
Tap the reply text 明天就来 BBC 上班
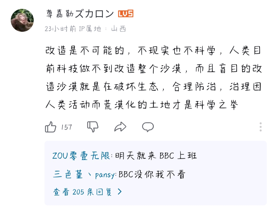(156, 155)
